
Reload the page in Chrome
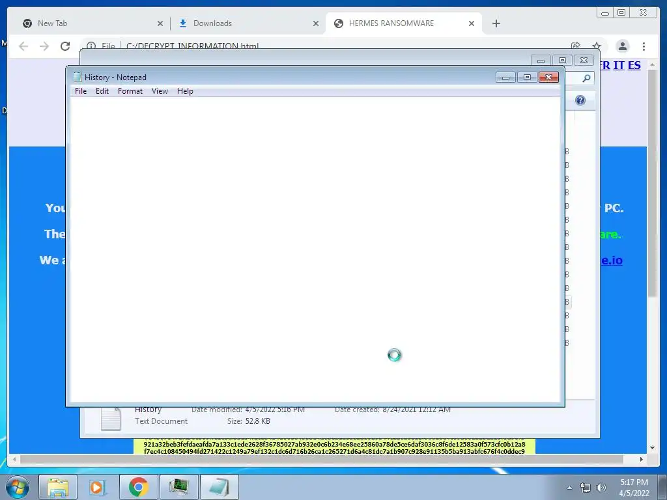tap(65, 46)
